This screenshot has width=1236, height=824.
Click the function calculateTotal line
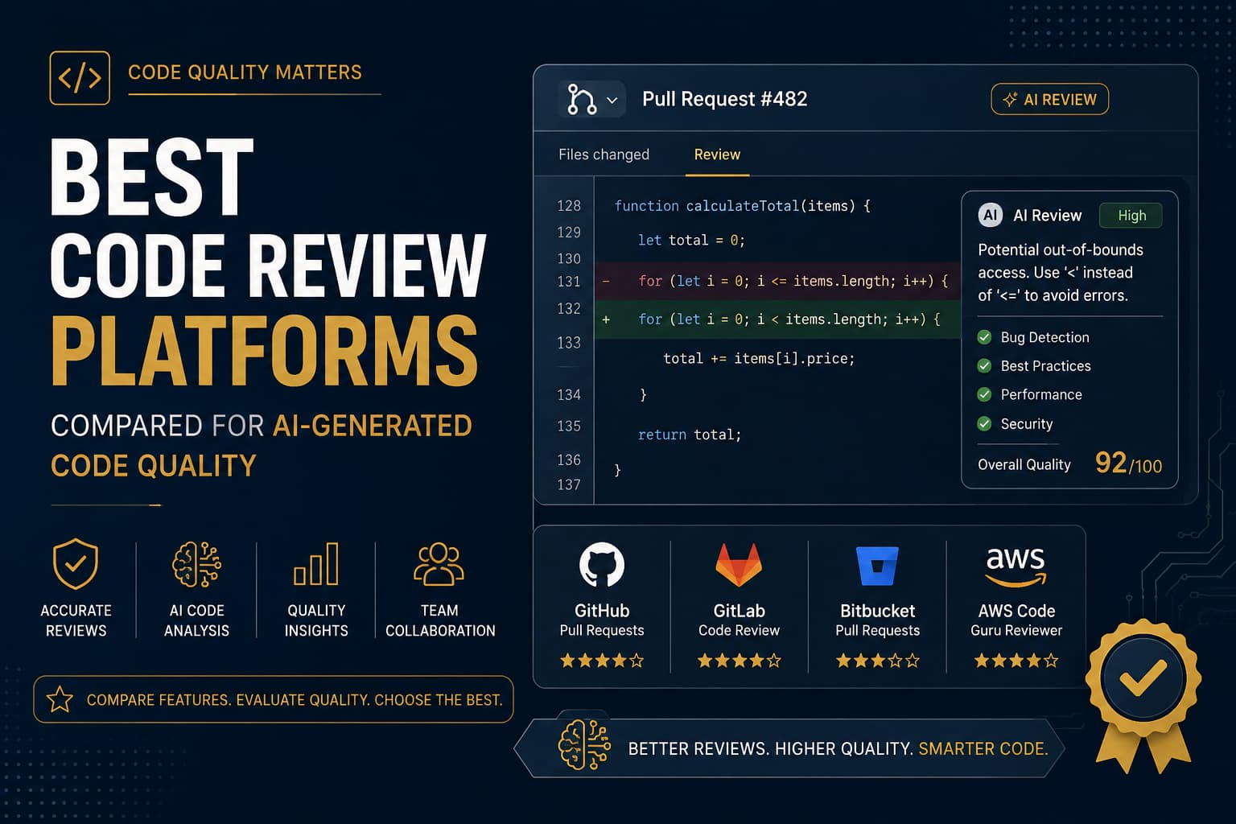(x=742, y=206)
